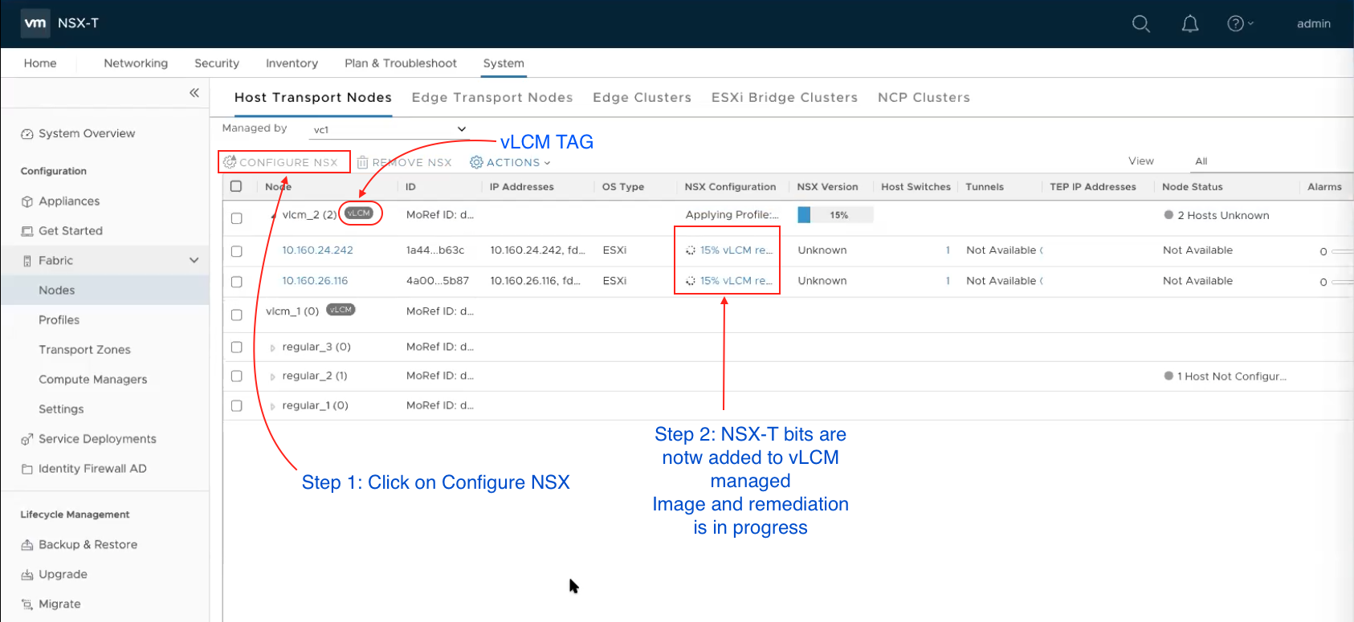This screenshot has width=1354, height=622.
Task: Open the Networking menu
Action: pyautogui.click(x=136, y=63)
